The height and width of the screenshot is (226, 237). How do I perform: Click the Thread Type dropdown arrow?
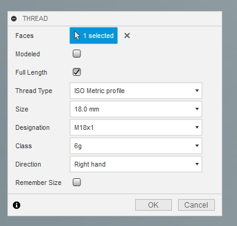[x=197, y=91]
